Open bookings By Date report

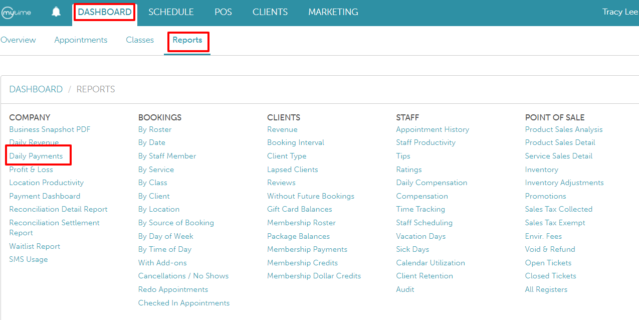click(x=152, y=142)
